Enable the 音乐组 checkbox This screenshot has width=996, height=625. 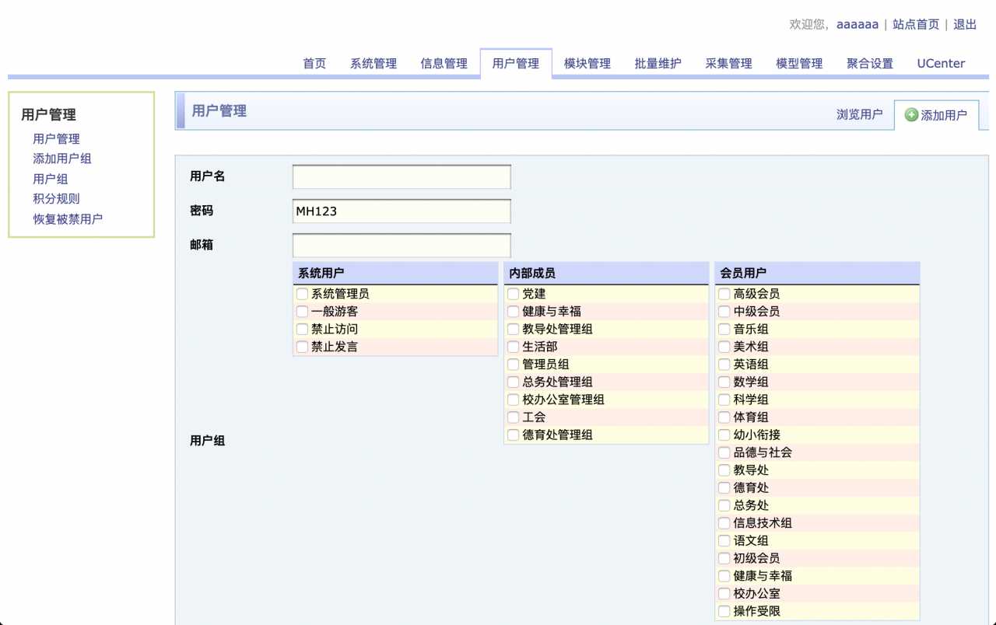pyautogui.click(x=724, y=329)
